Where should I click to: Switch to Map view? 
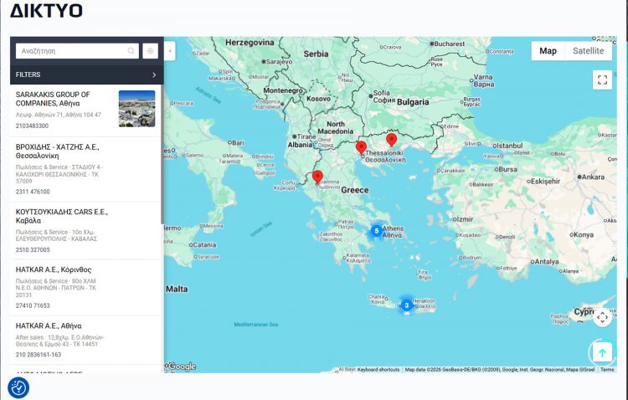[x=548, y=51]
